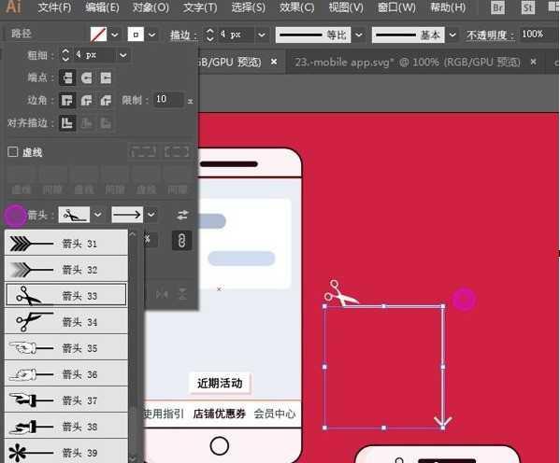Click the 描边 stroke panel link
The width and height of the screenshot is (560, 463).
pos(183,35)
